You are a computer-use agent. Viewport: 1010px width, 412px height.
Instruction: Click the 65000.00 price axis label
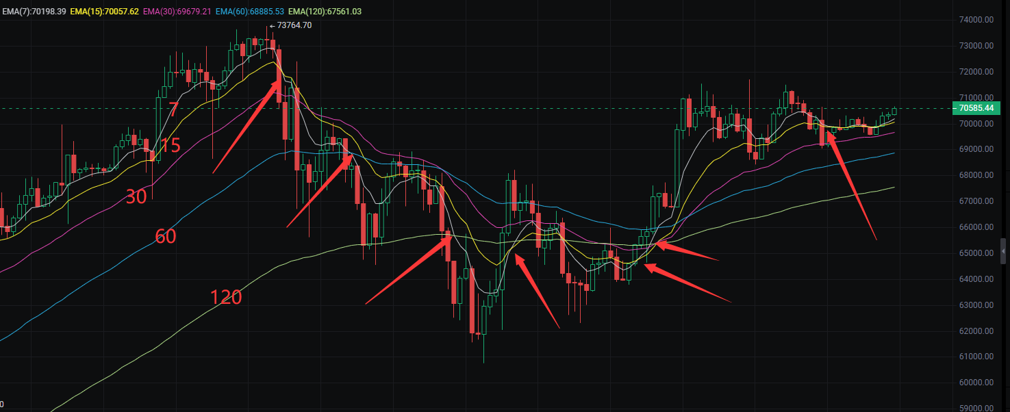[x=976, y=253]
